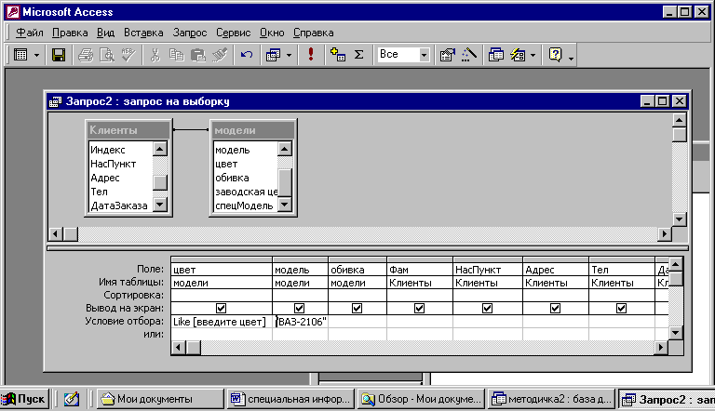The height and width of the screenshot is (411, 715).
Task: Open the Окно menu
Action: 272,33
